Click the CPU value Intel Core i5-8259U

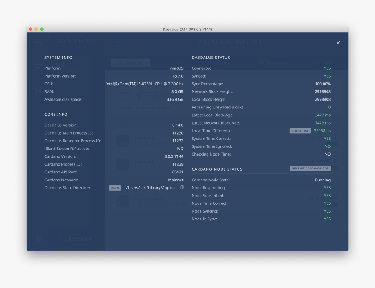coord(144,84)
